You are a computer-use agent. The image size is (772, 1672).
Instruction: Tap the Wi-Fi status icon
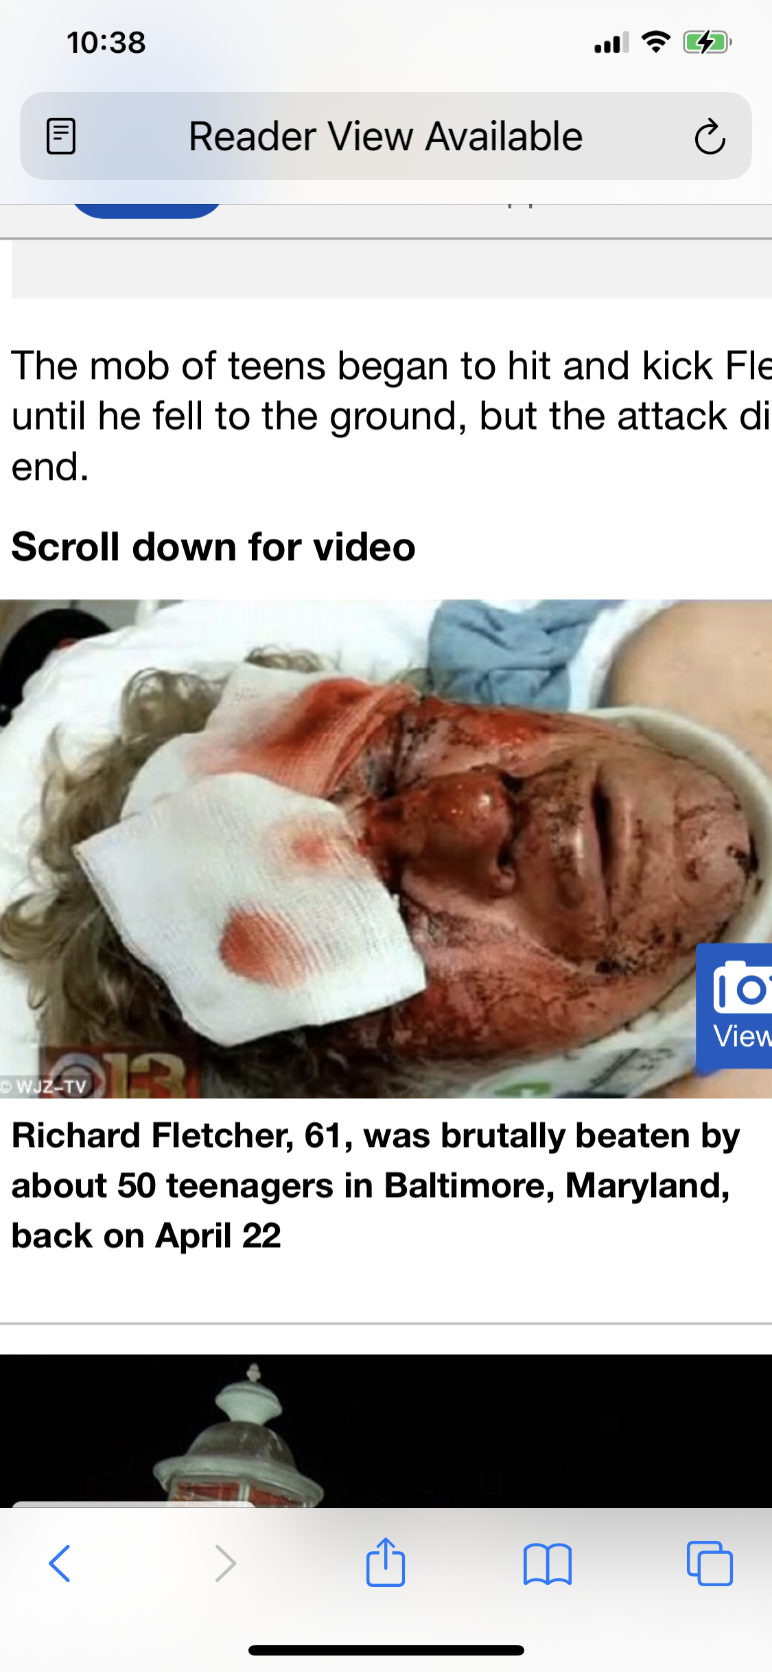click(x=656, y=43)
